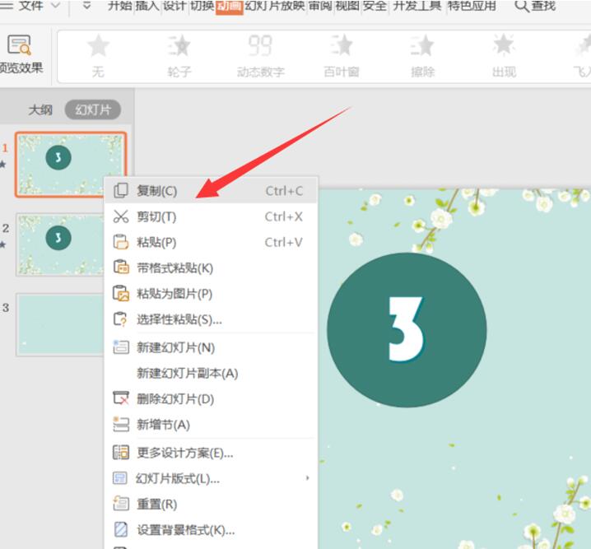Click the background format icon beside 设置背景格式(K)

121,529
